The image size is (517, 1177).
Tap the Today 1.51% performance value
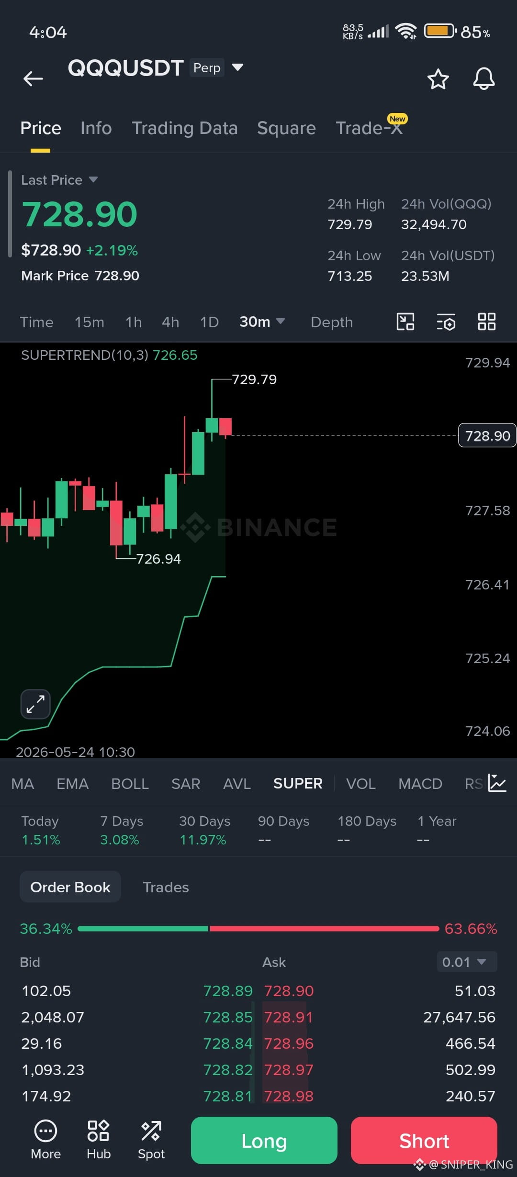[41, 840]
